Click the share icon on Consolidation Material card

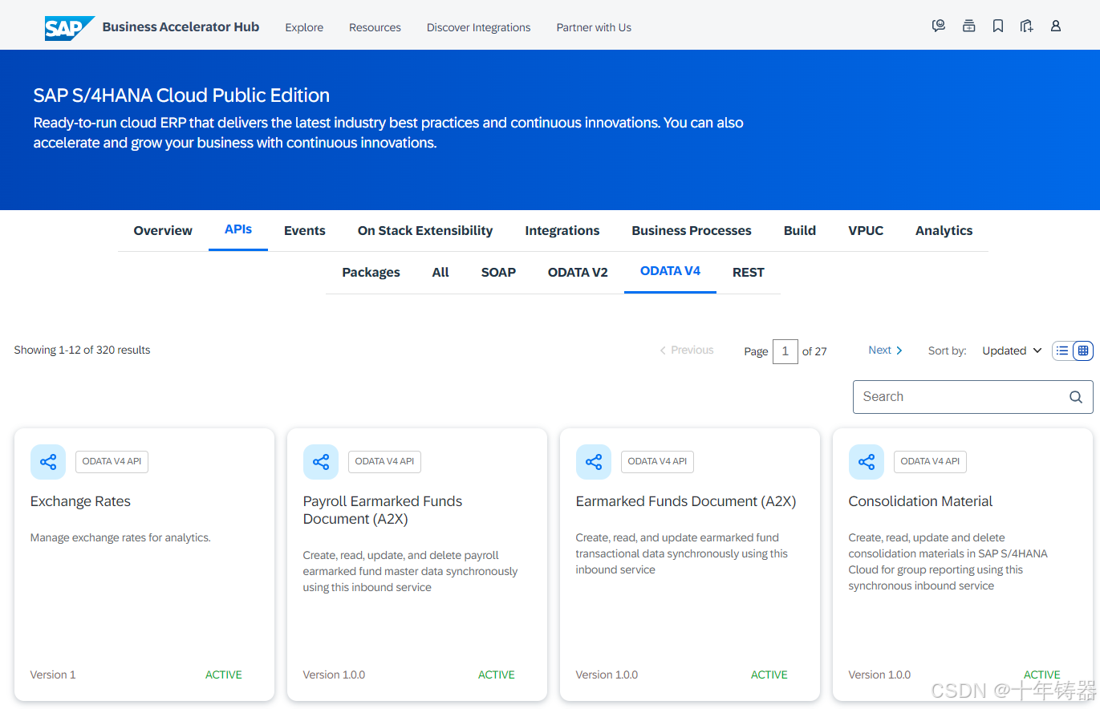pyautogui.click(x=867, y=462)
